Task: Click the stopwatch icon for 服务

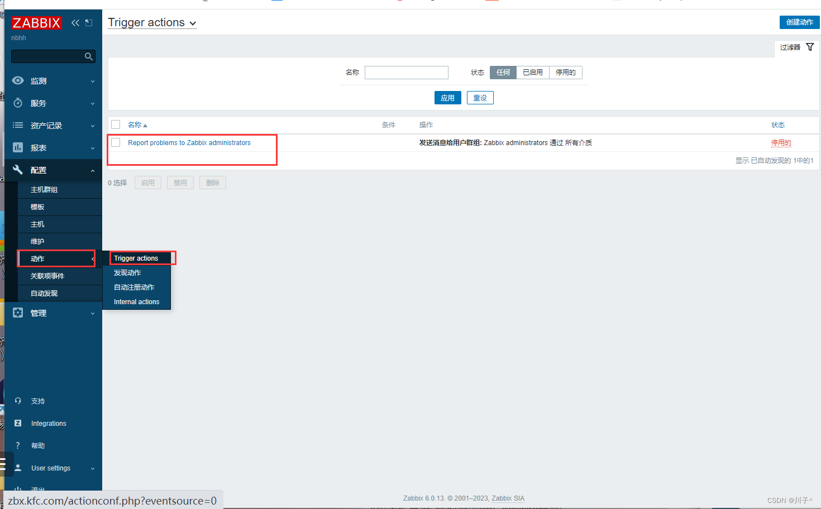Action: click(18, 103)
